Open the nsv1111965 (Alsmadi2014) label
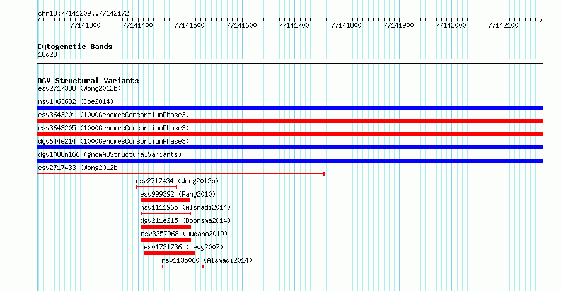 [185, 207]
